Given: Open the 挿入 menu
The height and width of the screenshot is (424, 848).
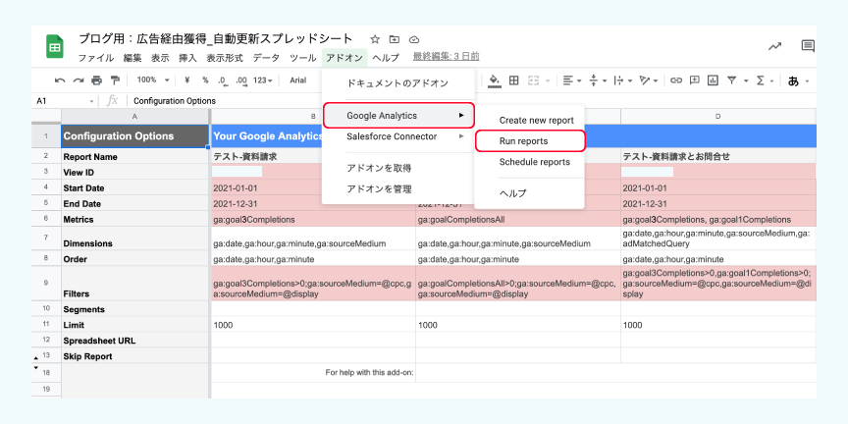Looking at the screenshot, I should (x=187, y=58).
